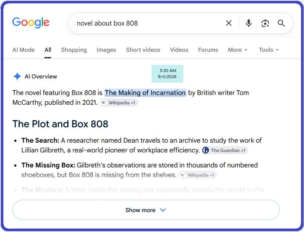Open The Guardian +1 source chip
Viewport: 304px width, 232px height.
(225, 150)
